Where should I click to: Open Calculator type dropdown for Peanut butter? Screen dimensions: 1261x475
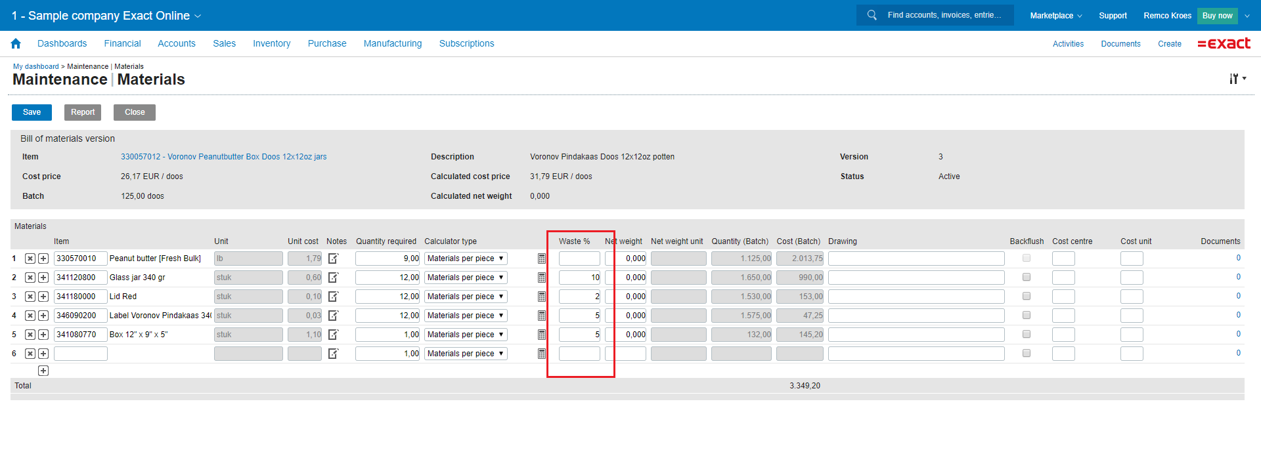pyautogui.click(x=466, y=258)
